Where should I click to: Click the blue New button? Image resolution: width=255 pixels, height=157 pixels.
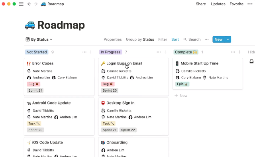click(x=219, y=39)
